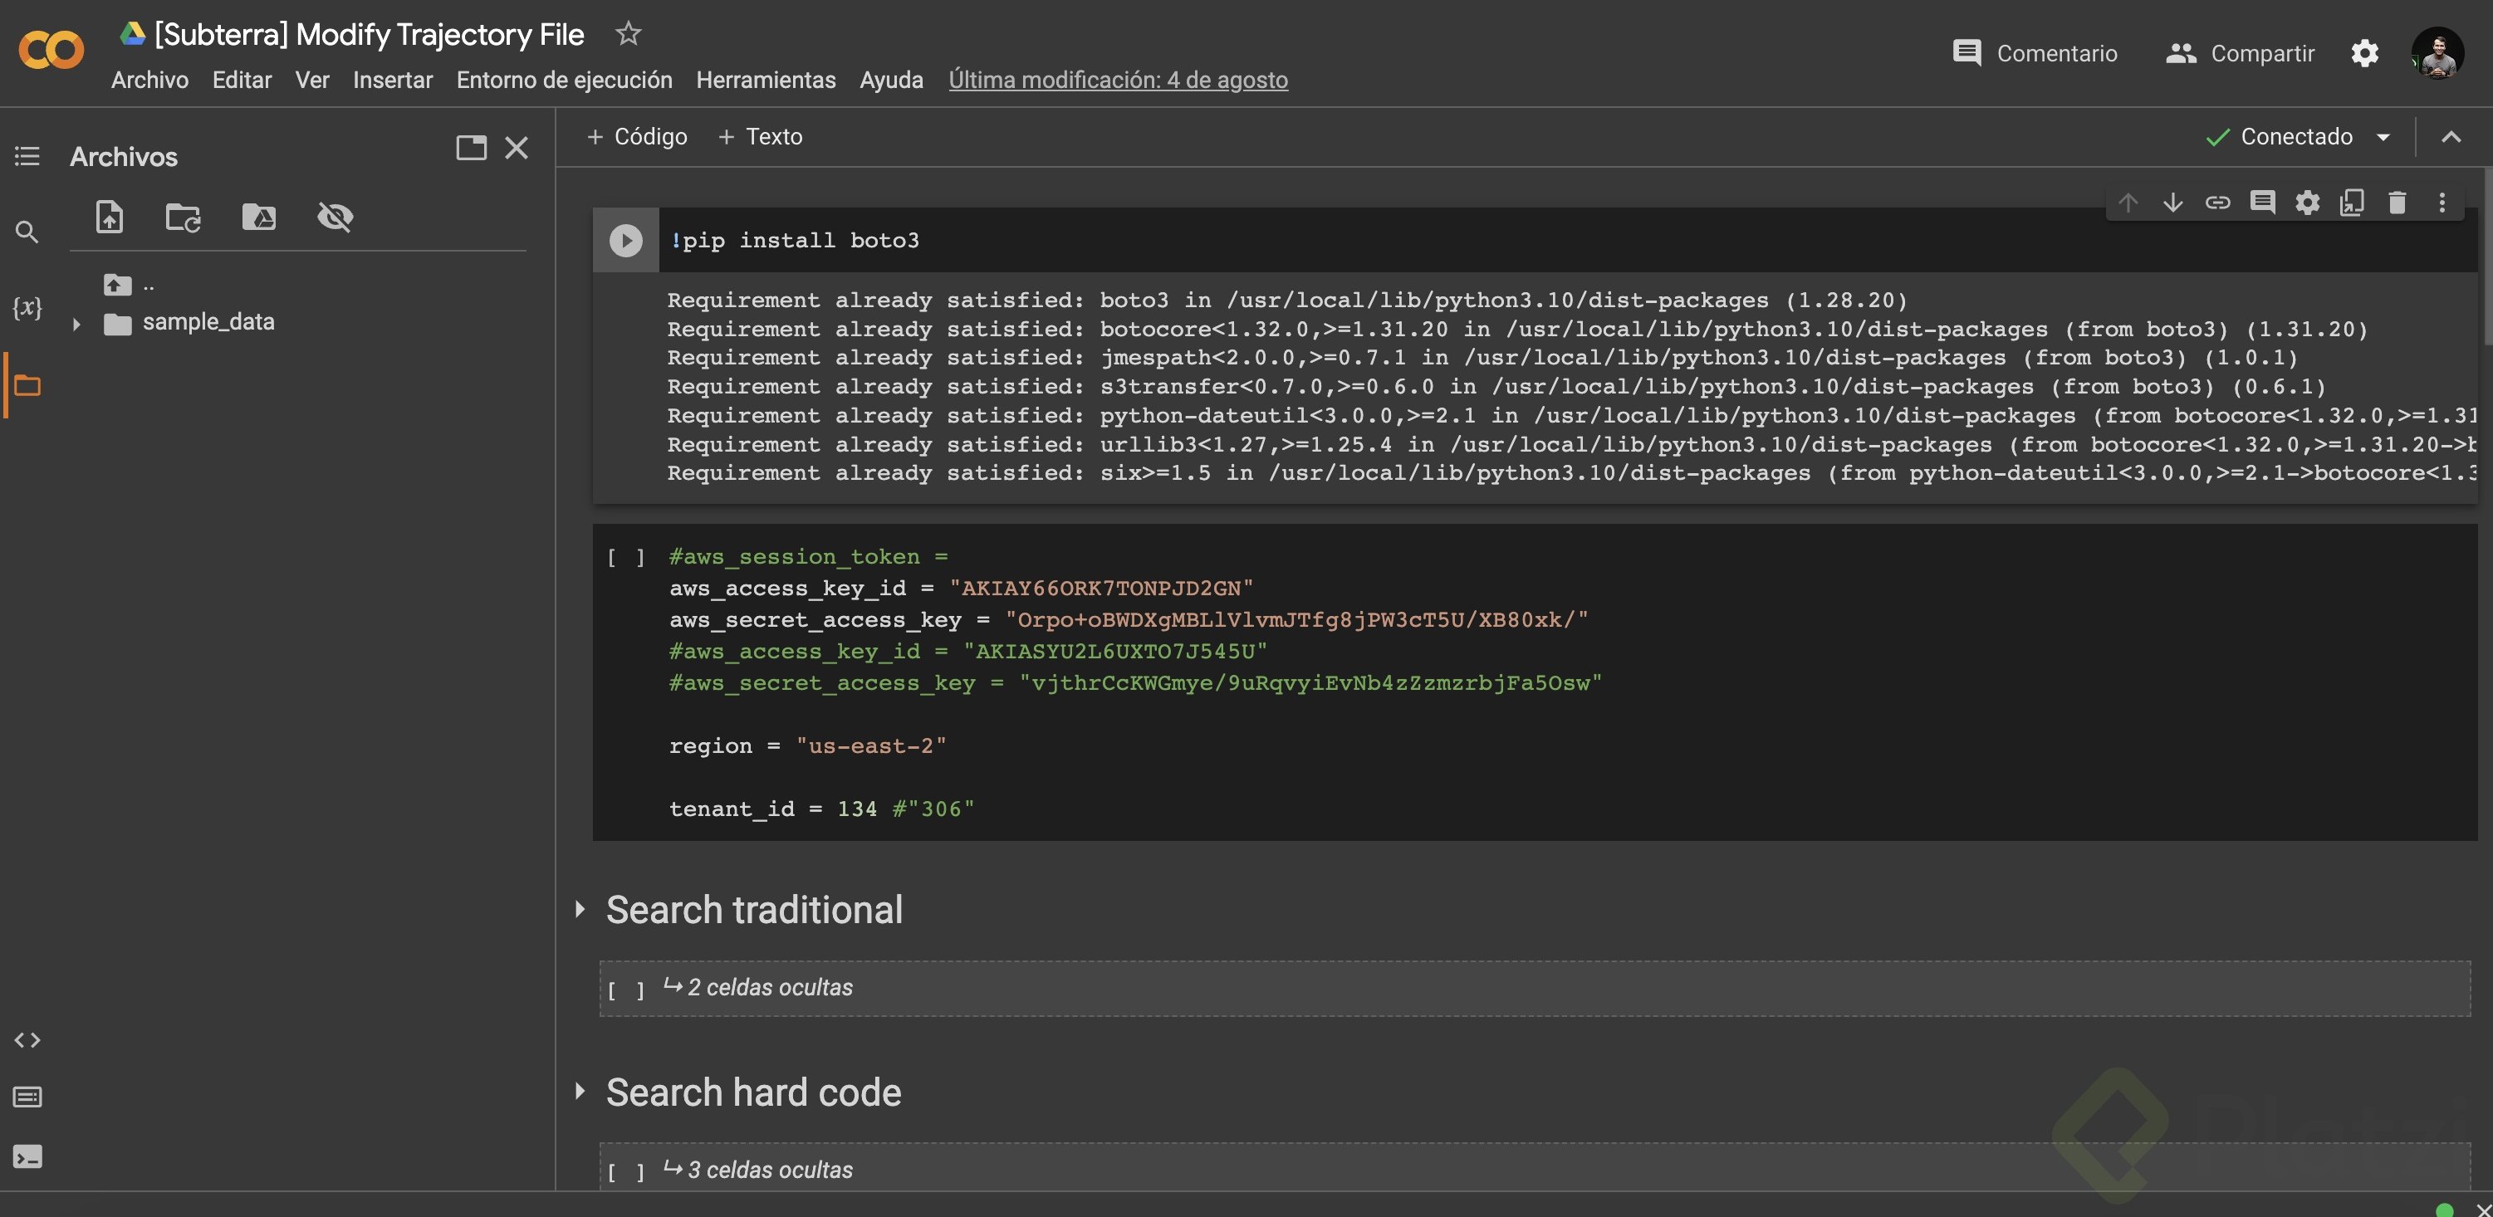This screenshot has width=2493, height=1217.
Task: Star the notebook title
Action: click(x=628, y=33)
